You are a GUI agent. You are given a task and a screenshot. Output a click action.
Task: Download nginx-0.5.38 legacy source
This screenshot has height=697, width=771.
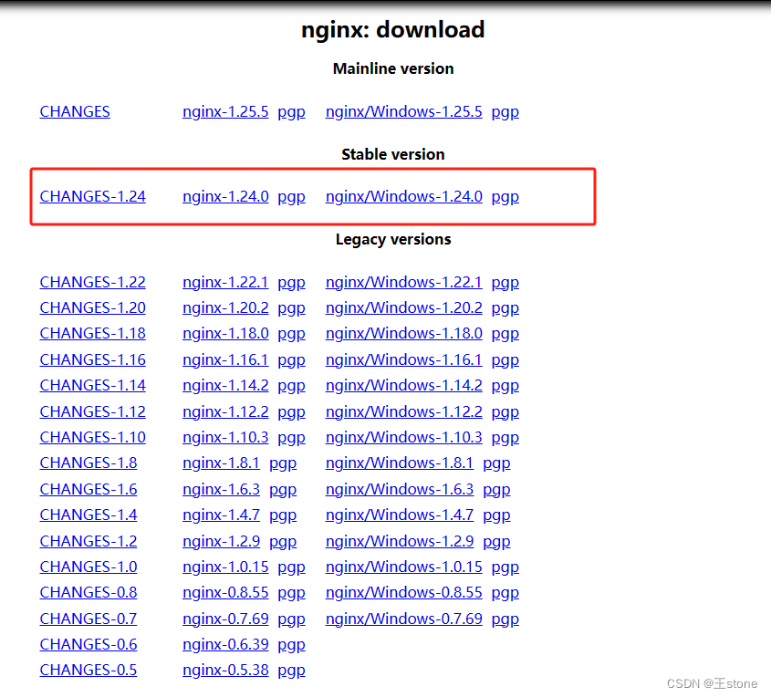coord(225,670)
